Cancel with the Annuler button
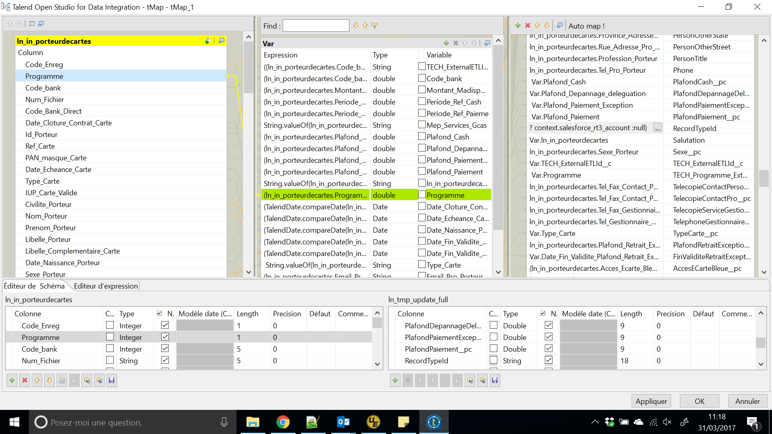The height and width of the screenshot is (434, 772). coord(747,401)
